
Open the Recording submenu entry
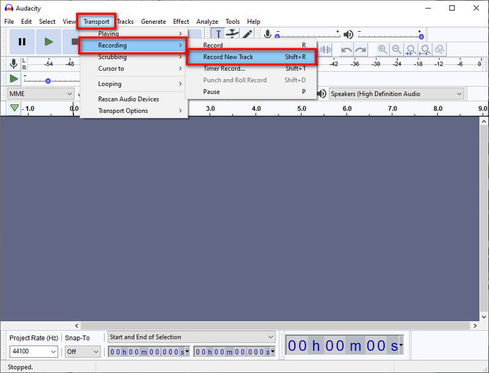133,45
